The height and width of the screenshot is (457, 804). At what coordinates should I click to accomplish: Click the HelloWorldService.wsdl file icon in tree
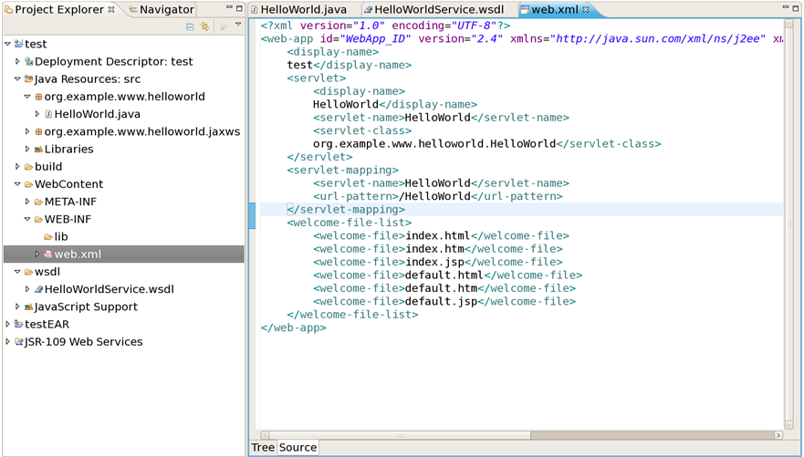[x=38, y=289]
